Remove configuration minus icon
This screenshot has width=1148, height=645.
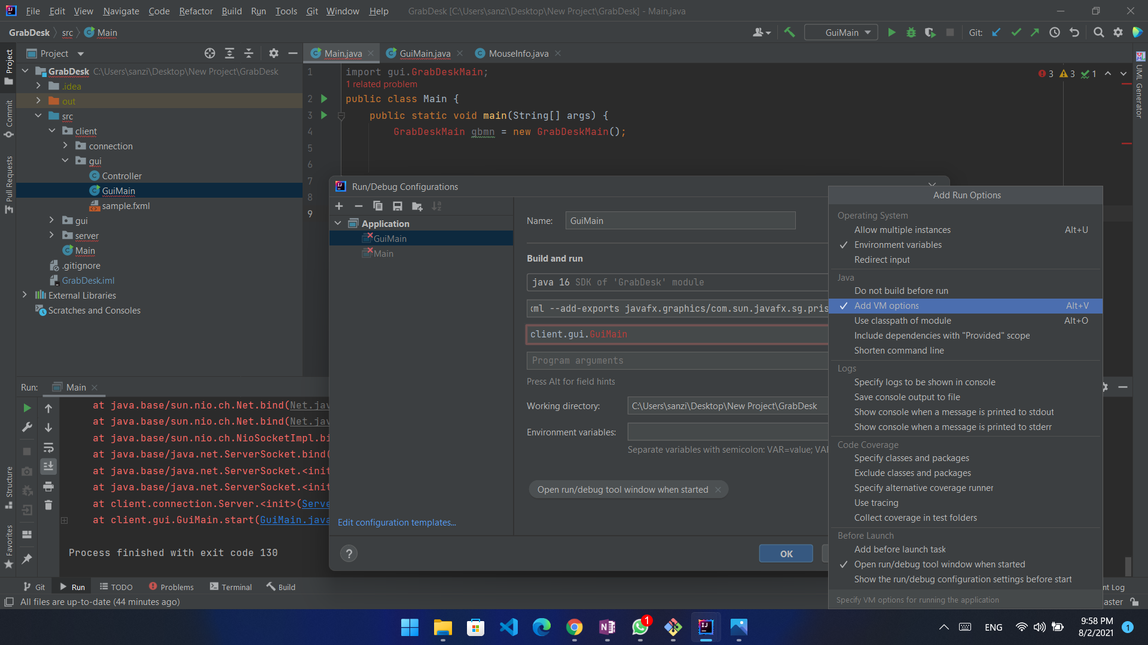tap(359, 206)
